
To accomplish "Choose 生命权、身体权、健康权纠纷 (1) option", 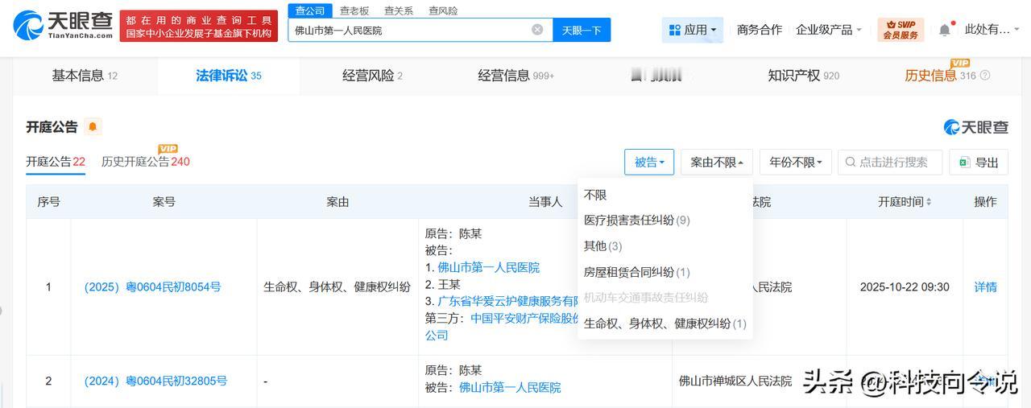I will tap(665, 324).
